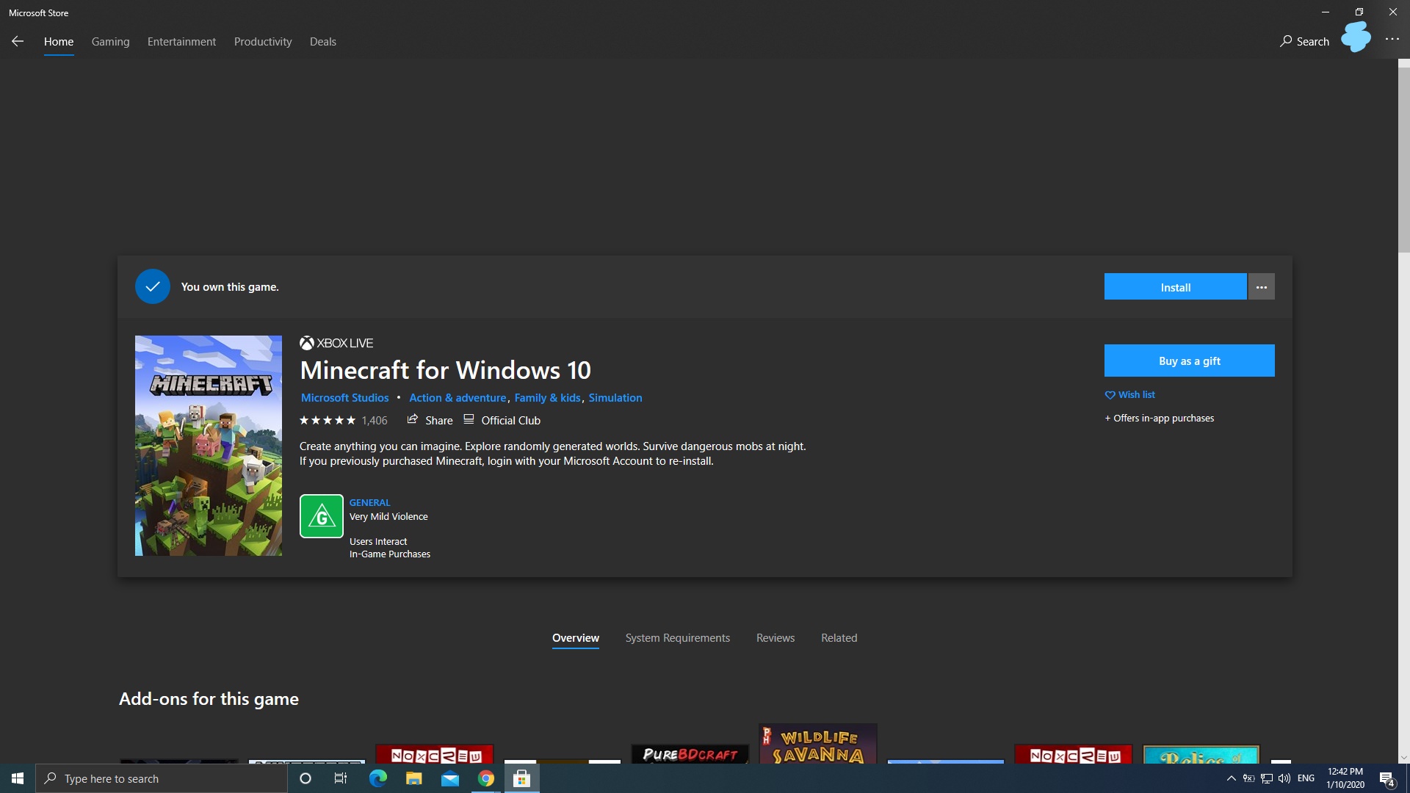Switch to the Gaming tab

coord(110,41)
